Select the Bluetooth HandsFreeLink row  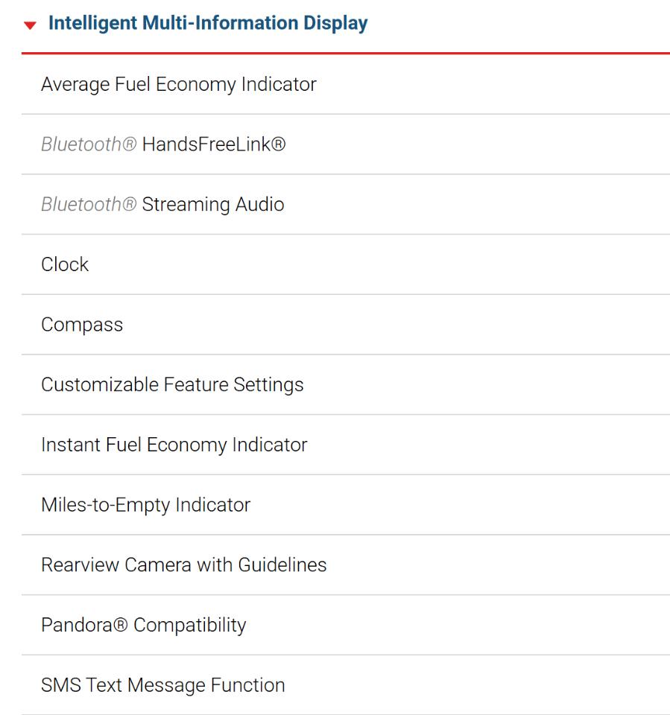(x=346, y=144)
